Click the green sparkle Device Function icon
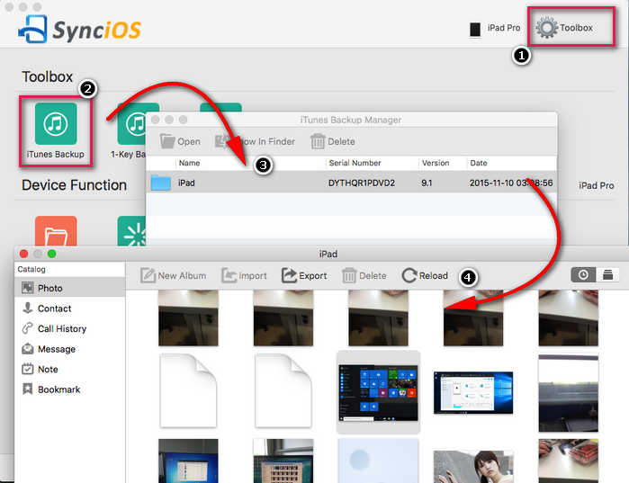Screen dimensions: 629x483 131,232
